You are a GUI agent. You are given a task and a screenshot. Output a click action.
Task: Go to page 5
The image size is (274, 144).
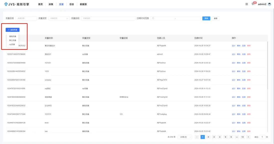point(225,137)
